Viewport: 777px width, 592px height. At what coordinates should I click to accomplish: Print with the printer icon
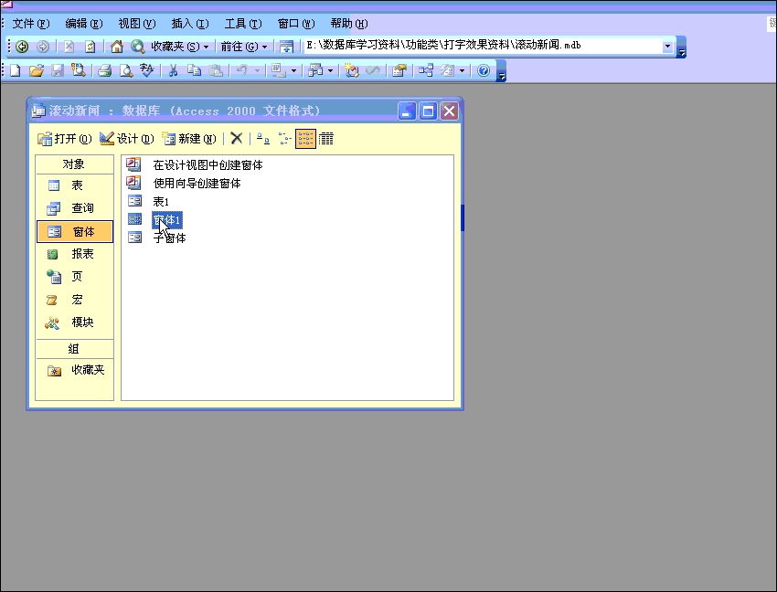click(x=104, y=71)
